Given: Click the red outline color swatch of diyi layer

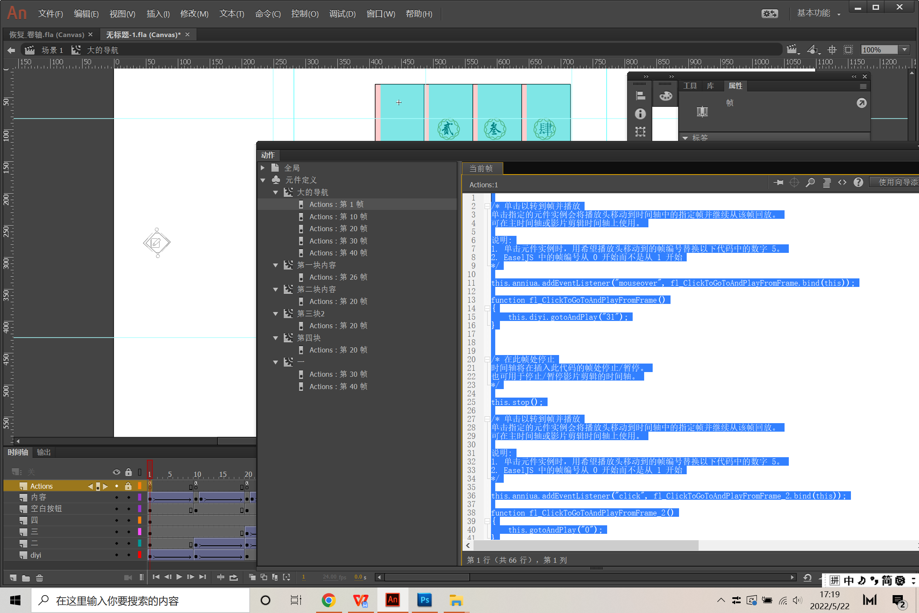Looking at the screenshot, I should (x=140, y=555).
